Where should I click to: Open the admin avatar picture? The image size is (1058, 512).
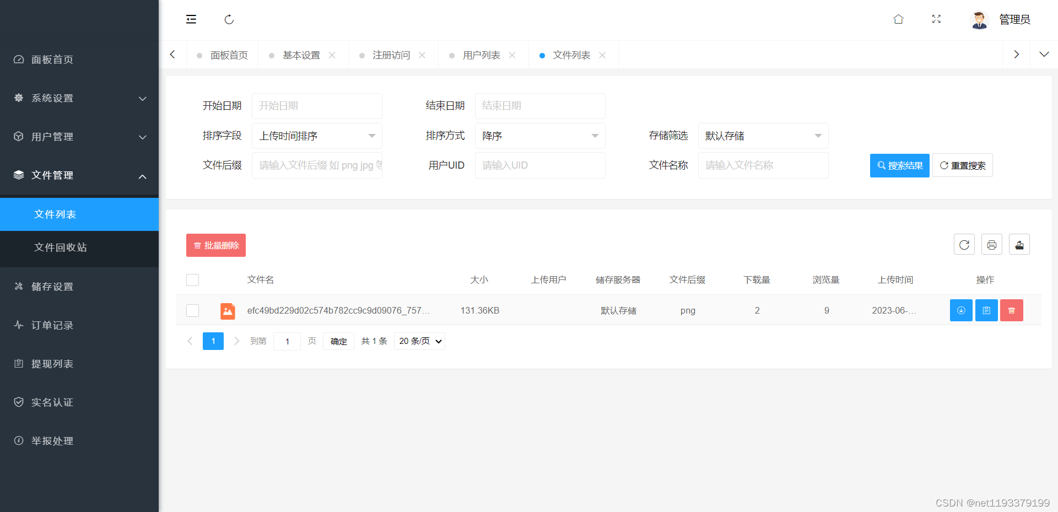[x=979, y=20]
